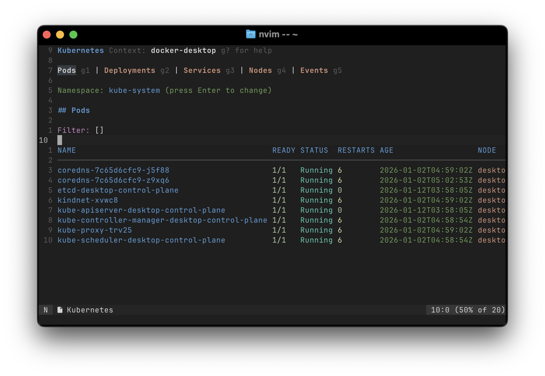Screen dimensions: 545x376
Task: Click the 10:0 cursor position indicator
Action: 440,310
